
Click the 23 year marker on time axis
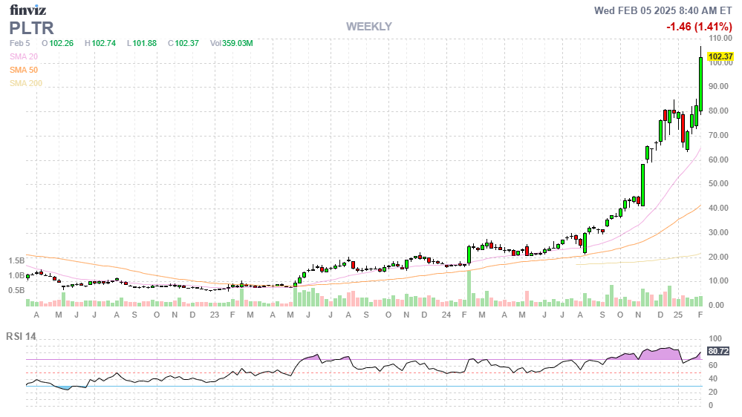[x=215, y=315]
